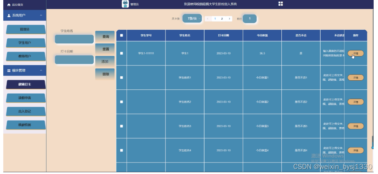Click the 今日体温 column header

pos(262,35)
